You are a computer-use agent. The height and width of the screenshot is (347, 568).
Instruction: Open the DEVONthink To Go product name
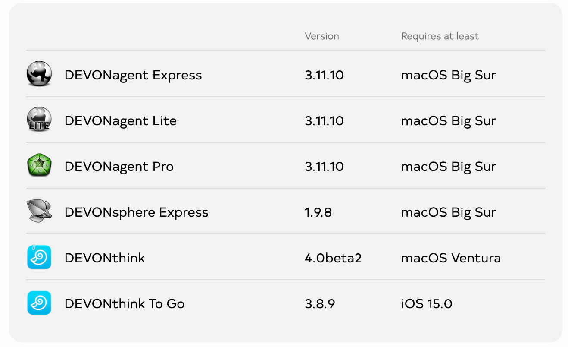click(125, 304)
